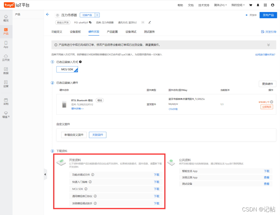280x215 pixels.
Task: Open the notifications bell
Action: click(x=258, y=5)
